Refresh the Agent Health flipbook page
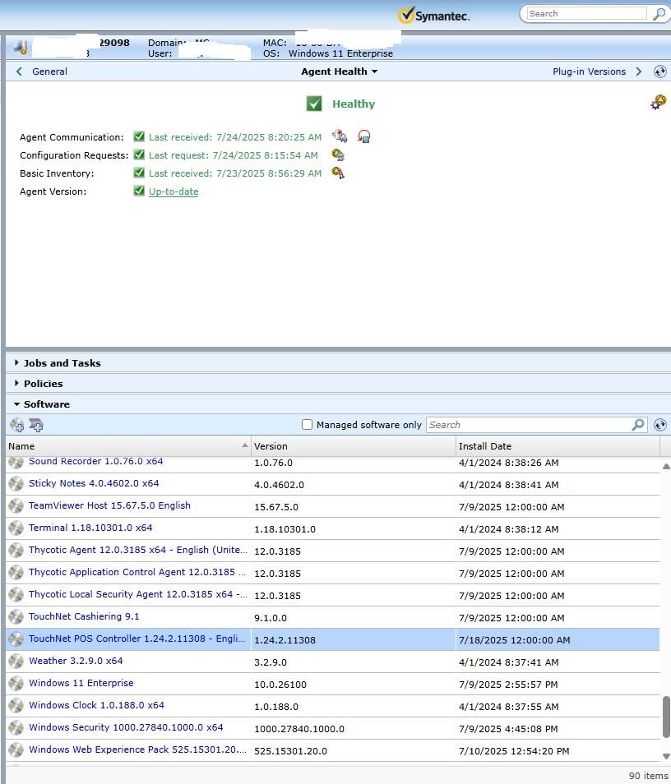Viewport: 671px width, 784px height. coord(660,71)
